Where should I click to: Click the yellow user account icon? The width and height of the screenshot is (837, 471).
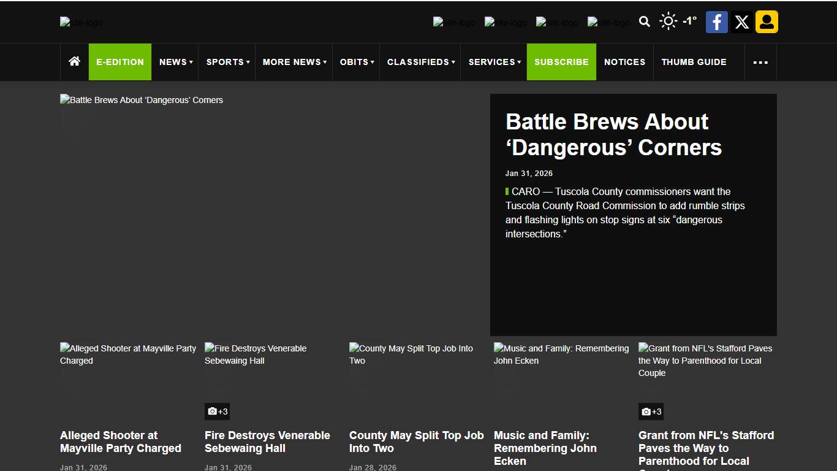[x=767, y=22]
